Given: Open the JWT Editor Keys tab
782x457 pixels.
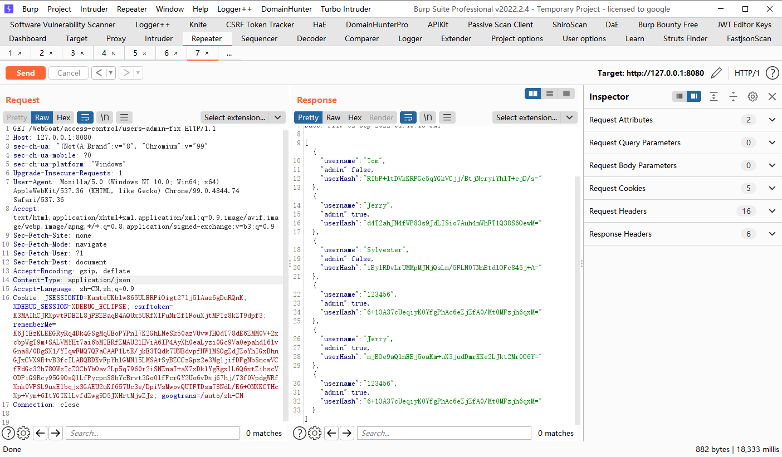Looking at the screenshot, I should [744, 24].
